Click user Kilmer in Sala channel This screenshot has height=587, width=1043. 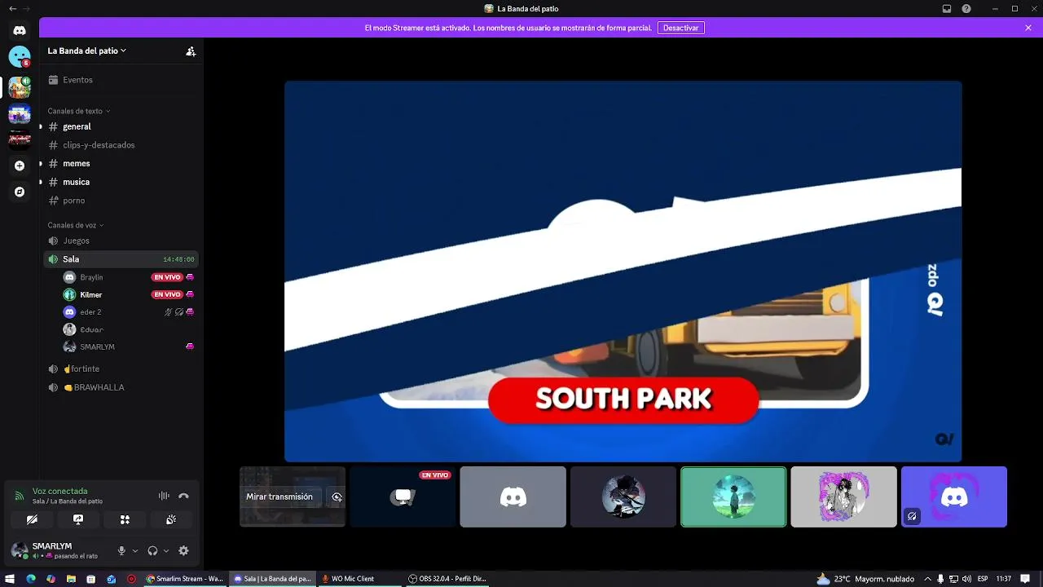pos(90,294)
